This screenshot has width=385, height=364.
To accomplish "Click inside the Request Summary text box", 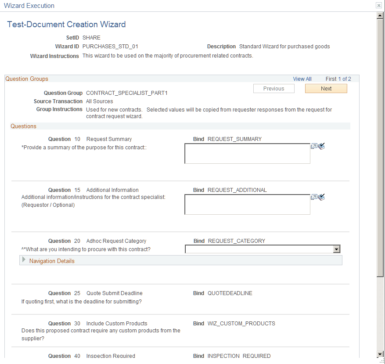I will (247, 154).
